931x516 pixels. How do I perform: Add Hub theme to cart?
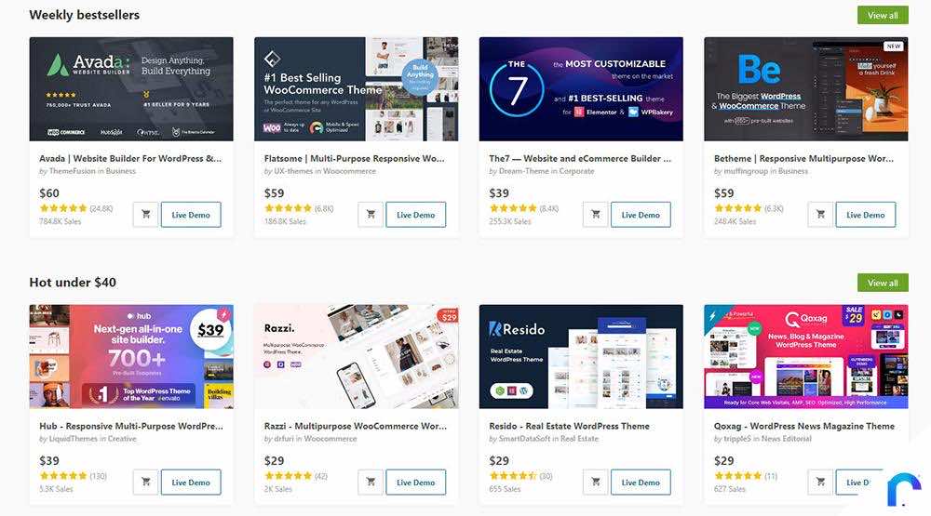[145, 483]
